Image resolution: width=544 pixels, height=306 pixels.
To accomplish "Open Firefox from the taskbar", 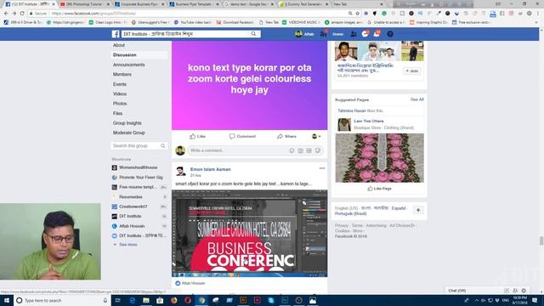I will (x=173, y=300).
